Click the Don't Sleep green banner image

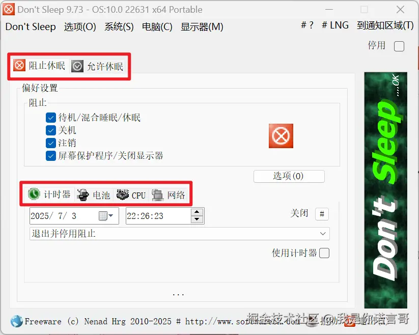coord(385,190)
